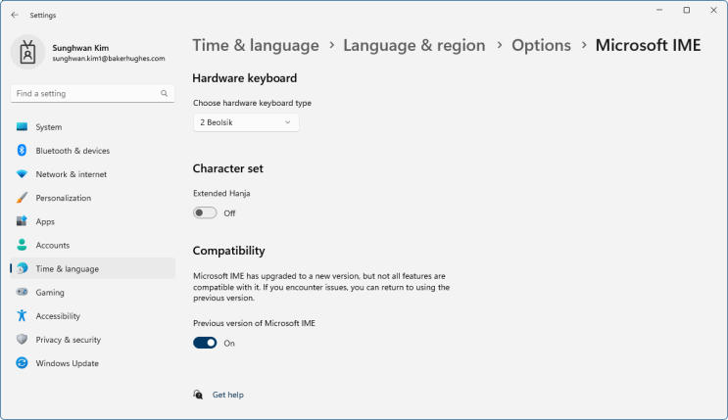Open the Get help link
Screen dimensions: 728x420
pos(227,395)
